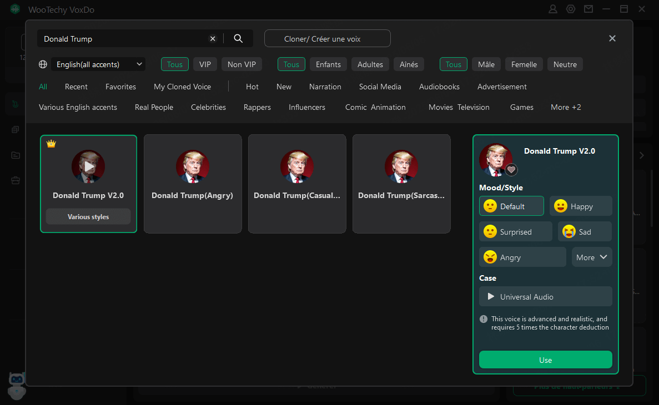Select the Celebrities category
659x405 pixels.
[208, 107]
